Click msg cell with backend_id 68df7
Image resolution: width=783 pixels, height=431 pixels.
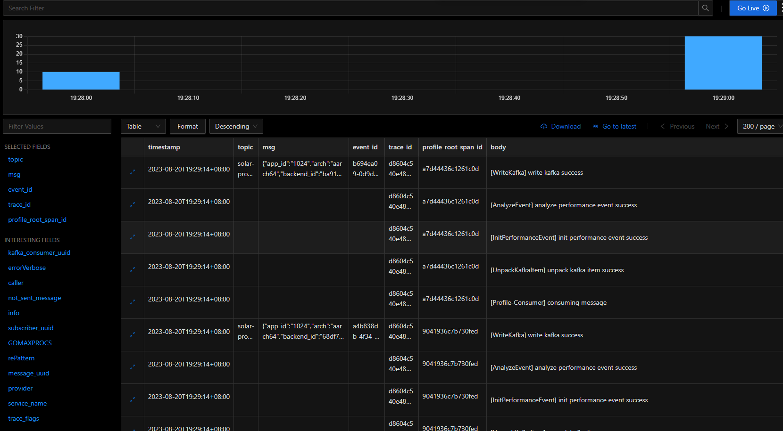click(303, 331)
